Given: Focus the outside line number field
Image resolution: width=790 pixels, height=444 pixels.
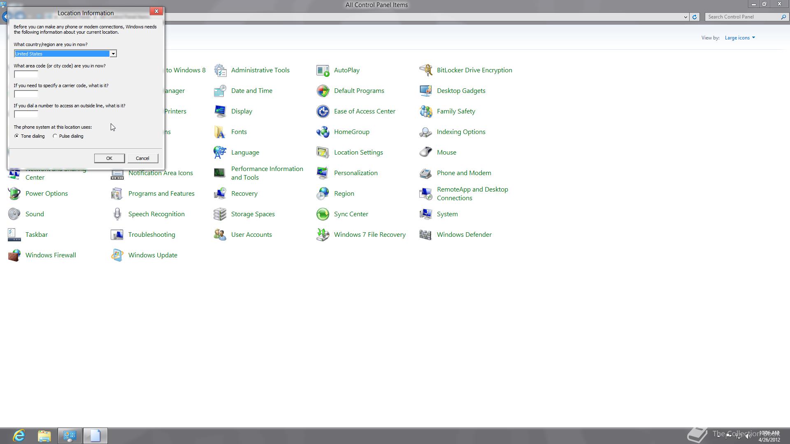Looking at the screenshot, I should (26, 114).
